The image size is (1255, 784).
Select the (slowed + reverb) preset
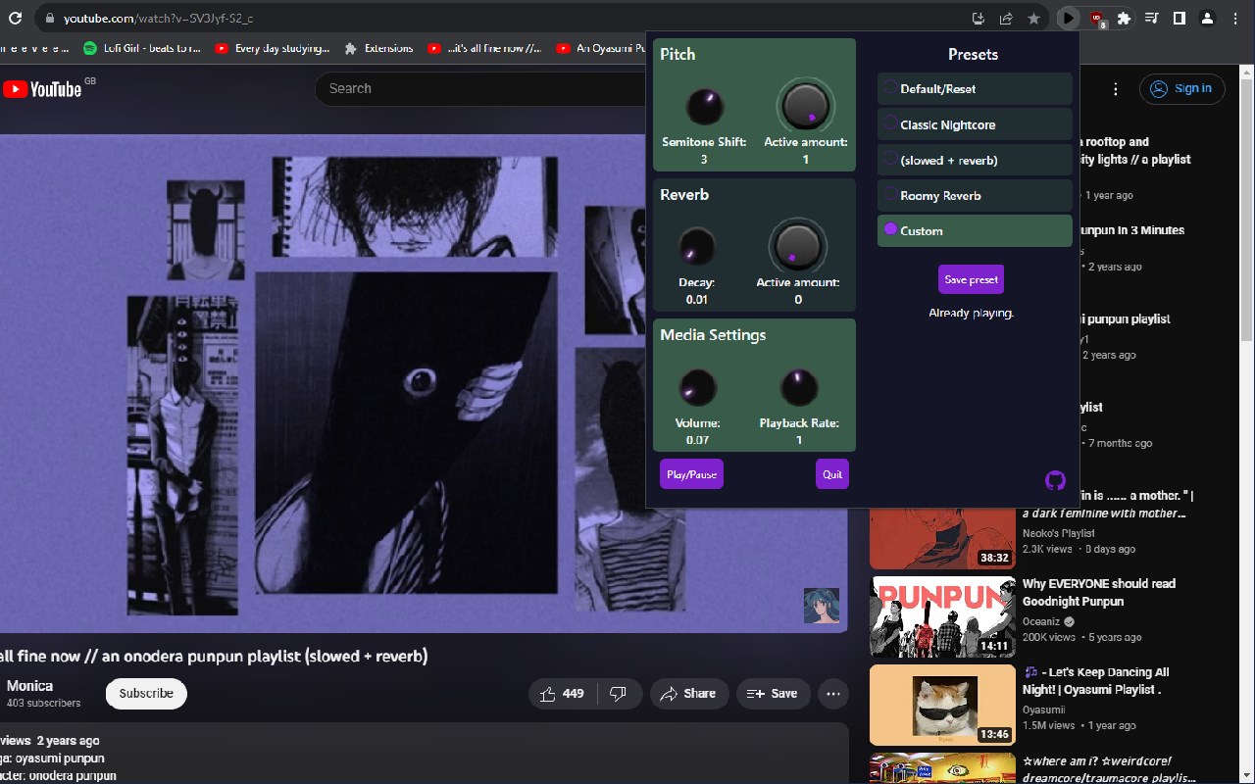click(x=975, y=160)
